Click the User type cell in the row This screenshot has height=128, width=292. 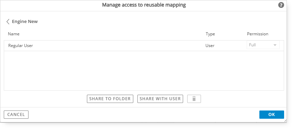point(210,46)
